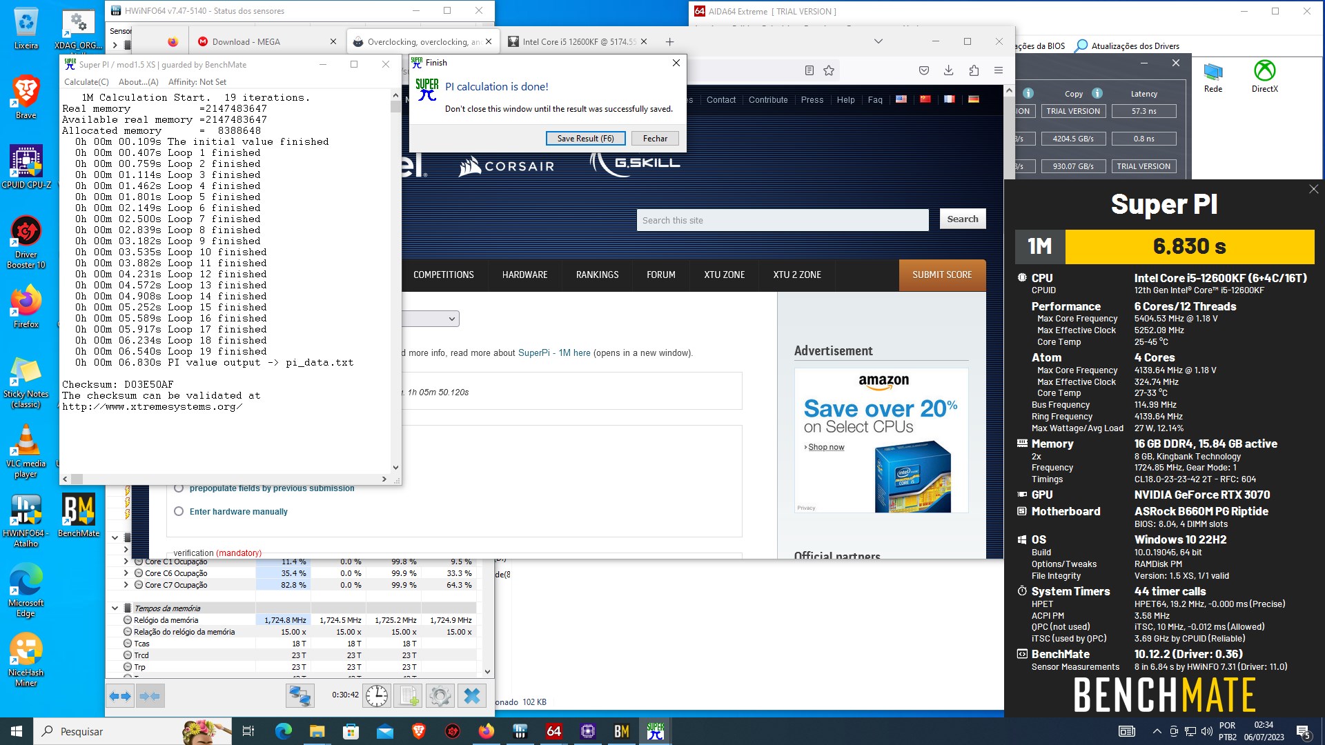
Task: Close BenchMate Super PI result panel
Action: (1313, 189)
